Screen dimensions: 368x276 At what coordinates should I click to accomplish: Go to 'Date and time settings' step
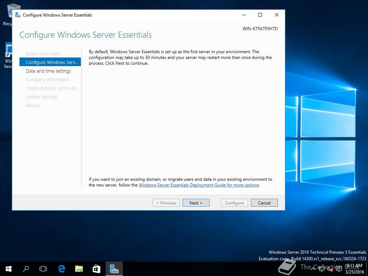[x=49, y=71]
